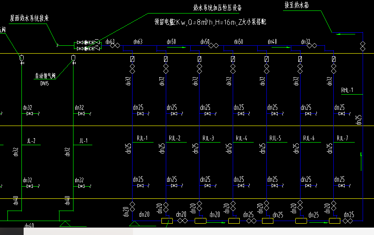
Task: Select riser tag 'JL-2'
Action: (31, 140)
